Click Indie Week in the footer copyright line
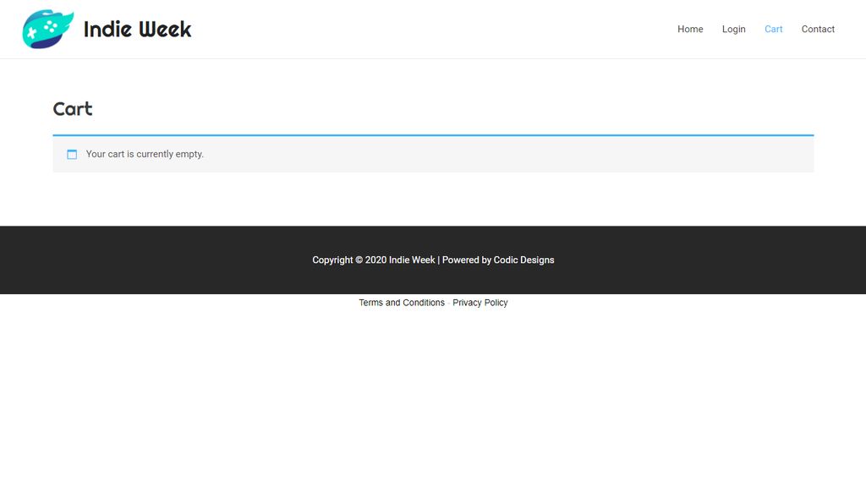866x487 pixels. click(412, 260)
